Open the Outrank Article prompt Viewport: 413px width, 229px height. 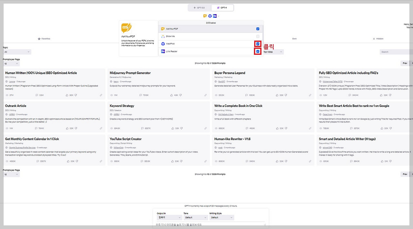pyautogui.click(x=15, y=106)
